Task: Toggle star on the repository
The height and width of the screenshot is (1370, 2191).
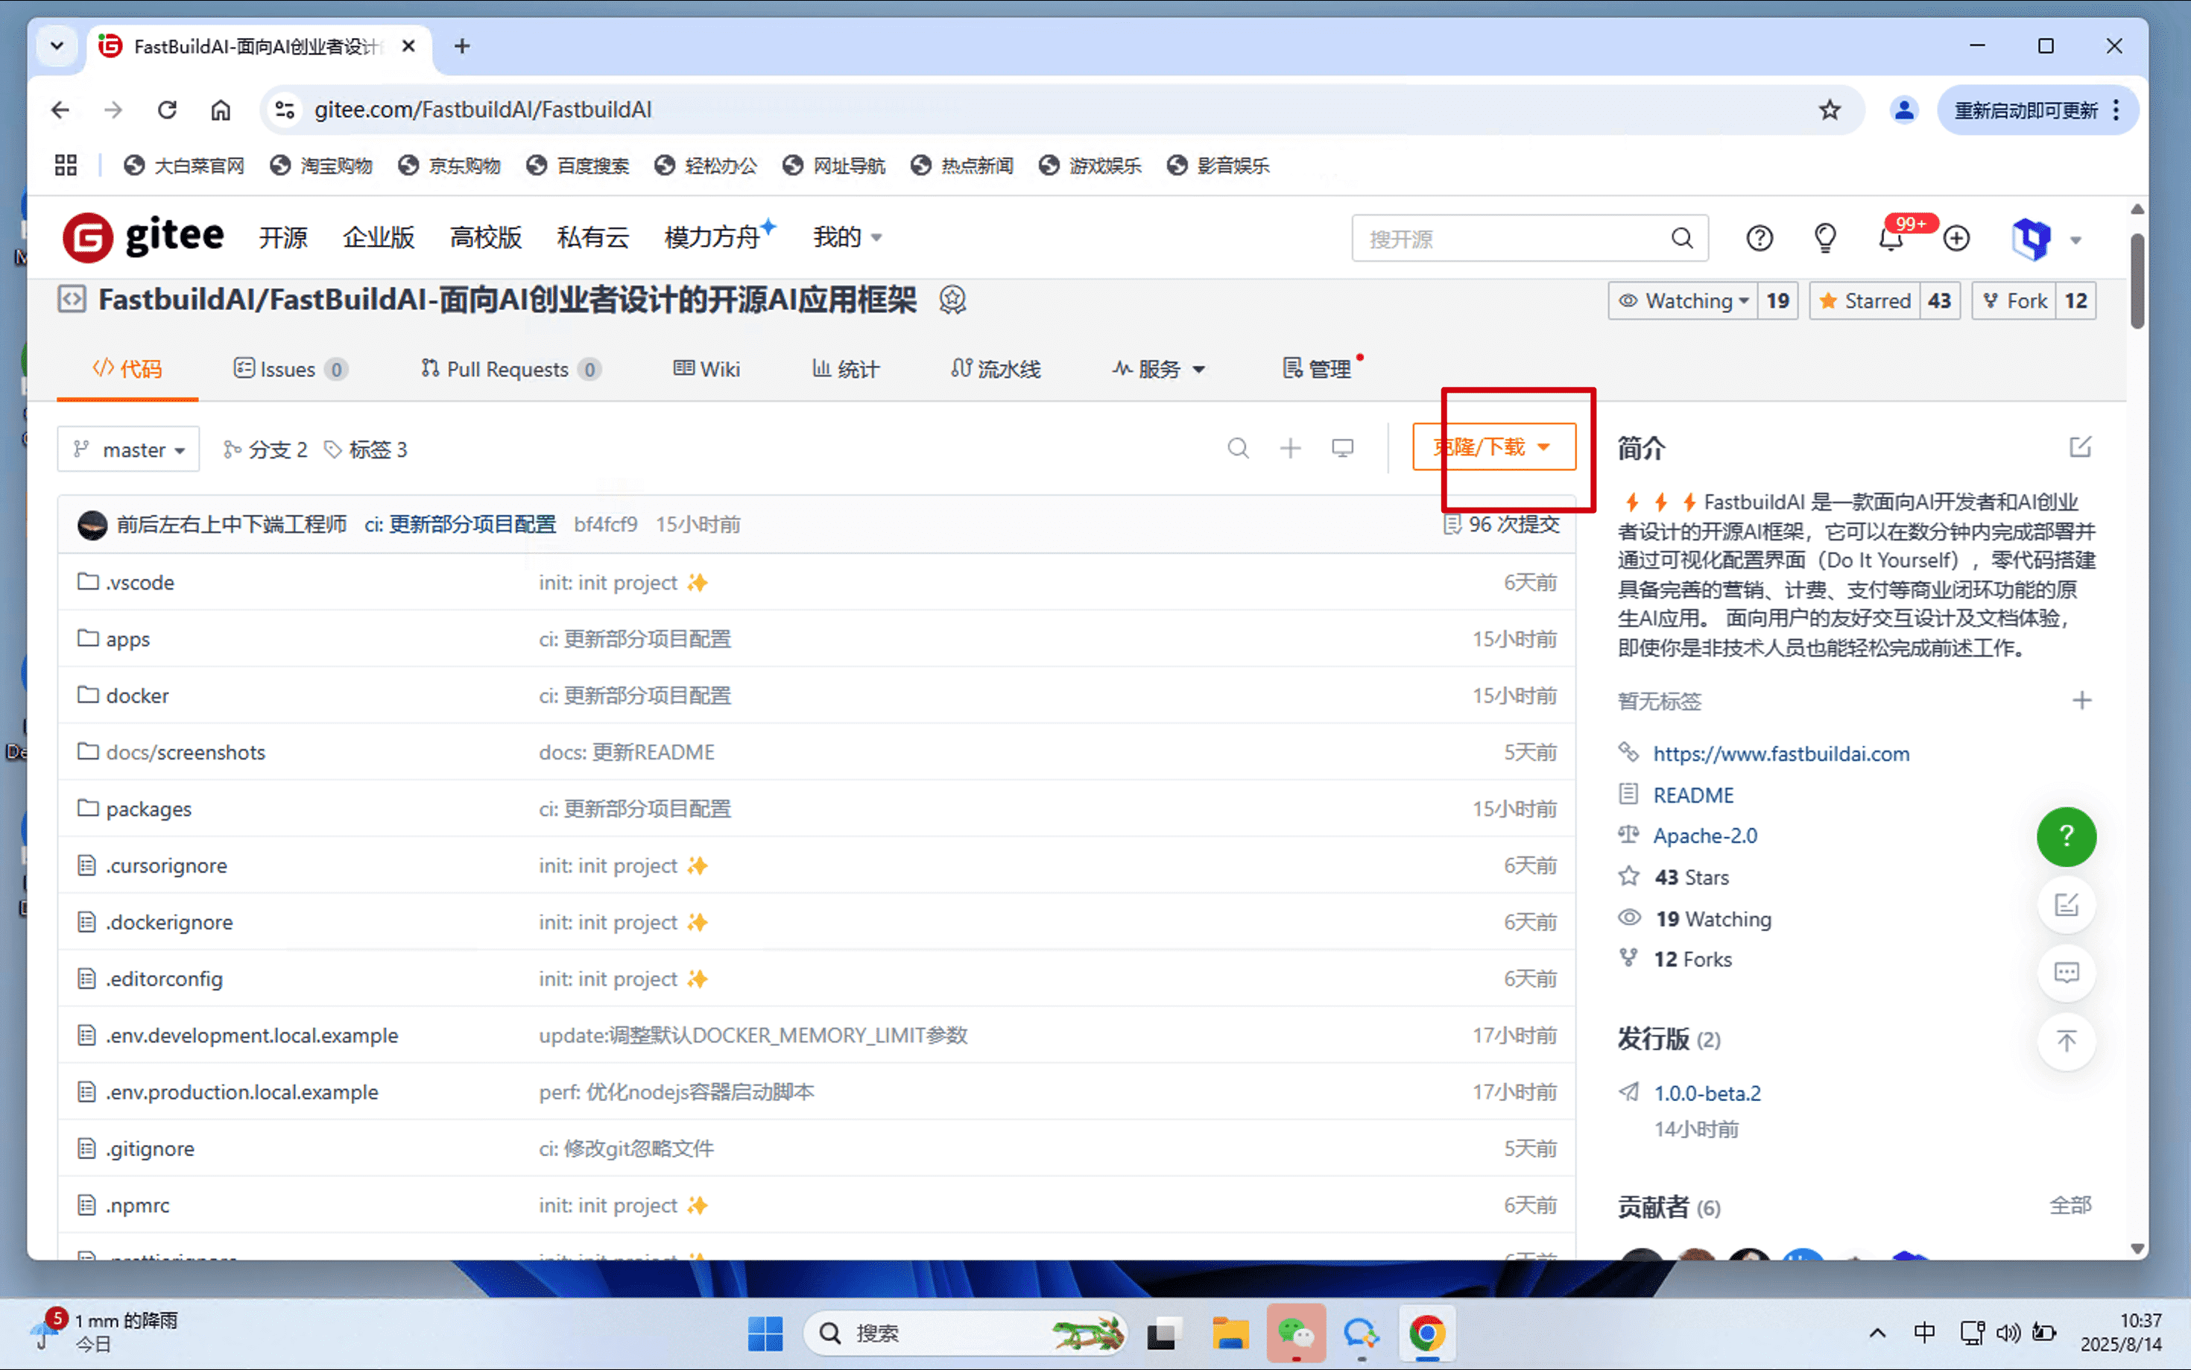Action: tap(1865, 300)
